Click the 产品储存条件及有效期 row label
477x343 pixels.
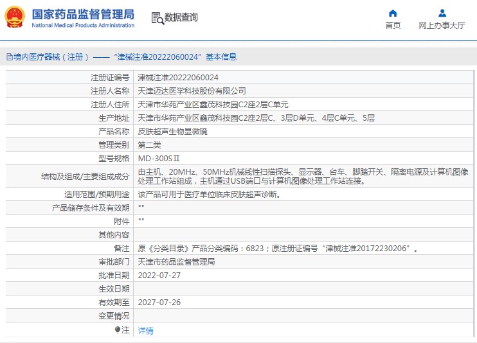91,208
